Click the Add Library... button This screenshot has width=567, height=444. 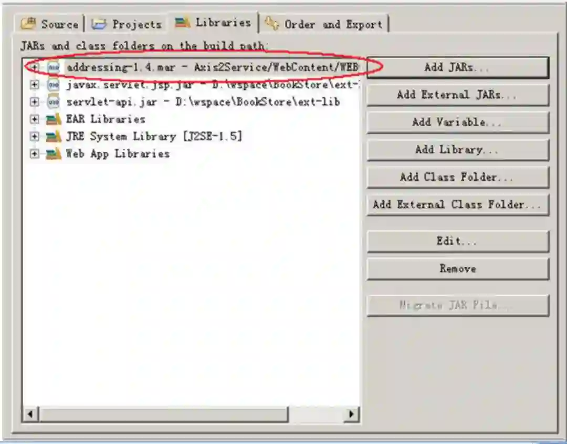[458, 149]
